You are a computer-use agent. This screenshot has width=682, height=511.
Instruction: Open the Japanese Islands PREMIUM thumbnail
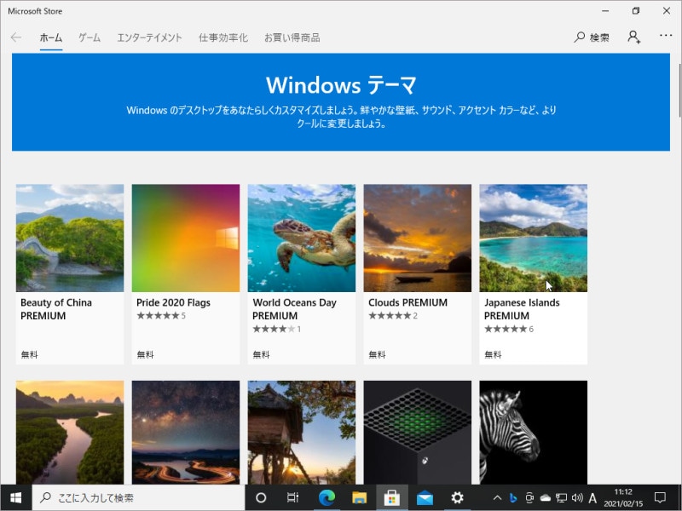click(532, 238)
